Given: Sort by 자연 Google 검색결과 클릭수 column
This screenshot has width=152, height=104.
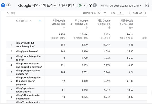Looking at the screenshot, I should 58,24.
